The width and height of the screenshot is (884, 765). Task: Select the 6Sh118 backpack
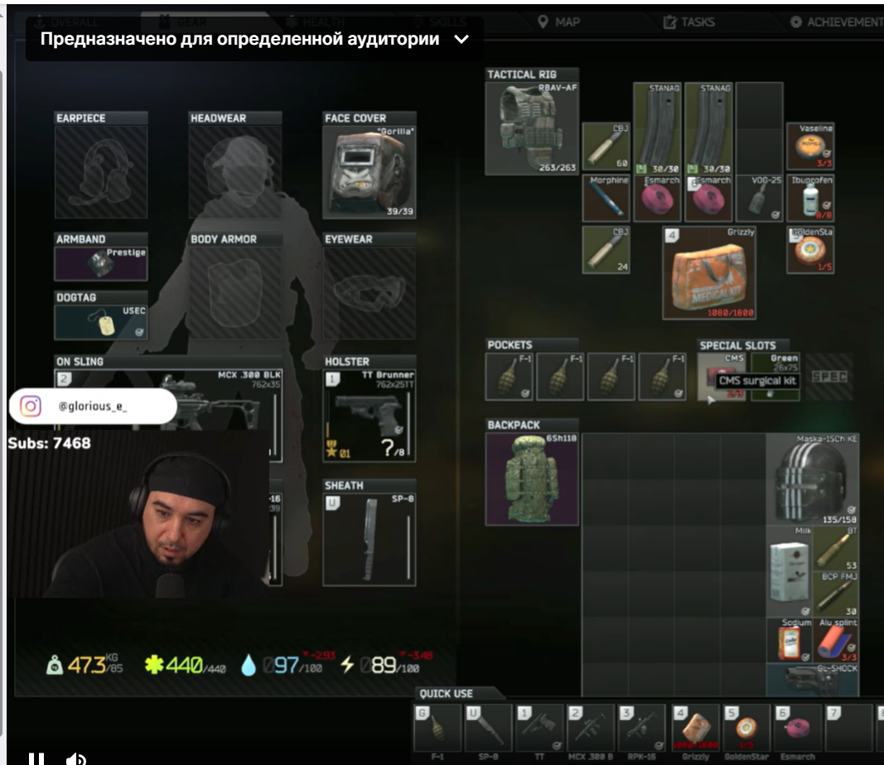pyautogui.click(x=532, y=479)
